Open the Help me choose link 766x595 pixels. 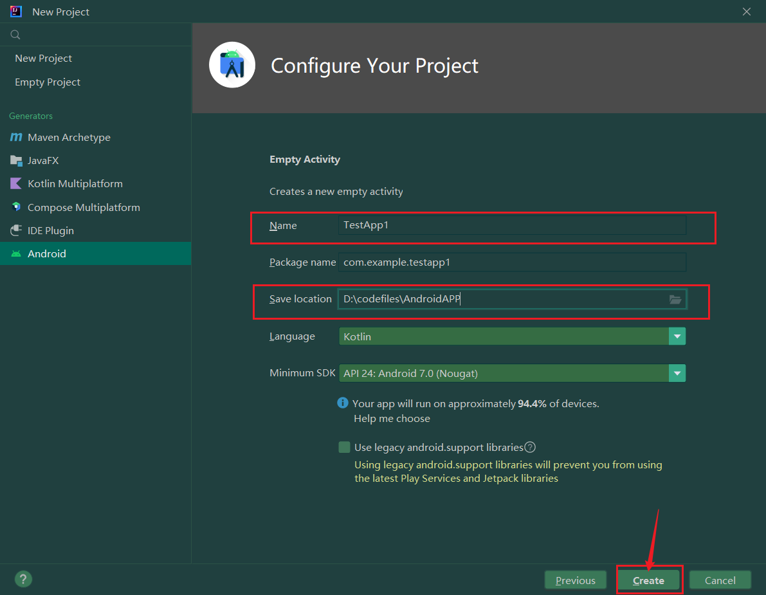pyautogui.click(x=392, y=419)
